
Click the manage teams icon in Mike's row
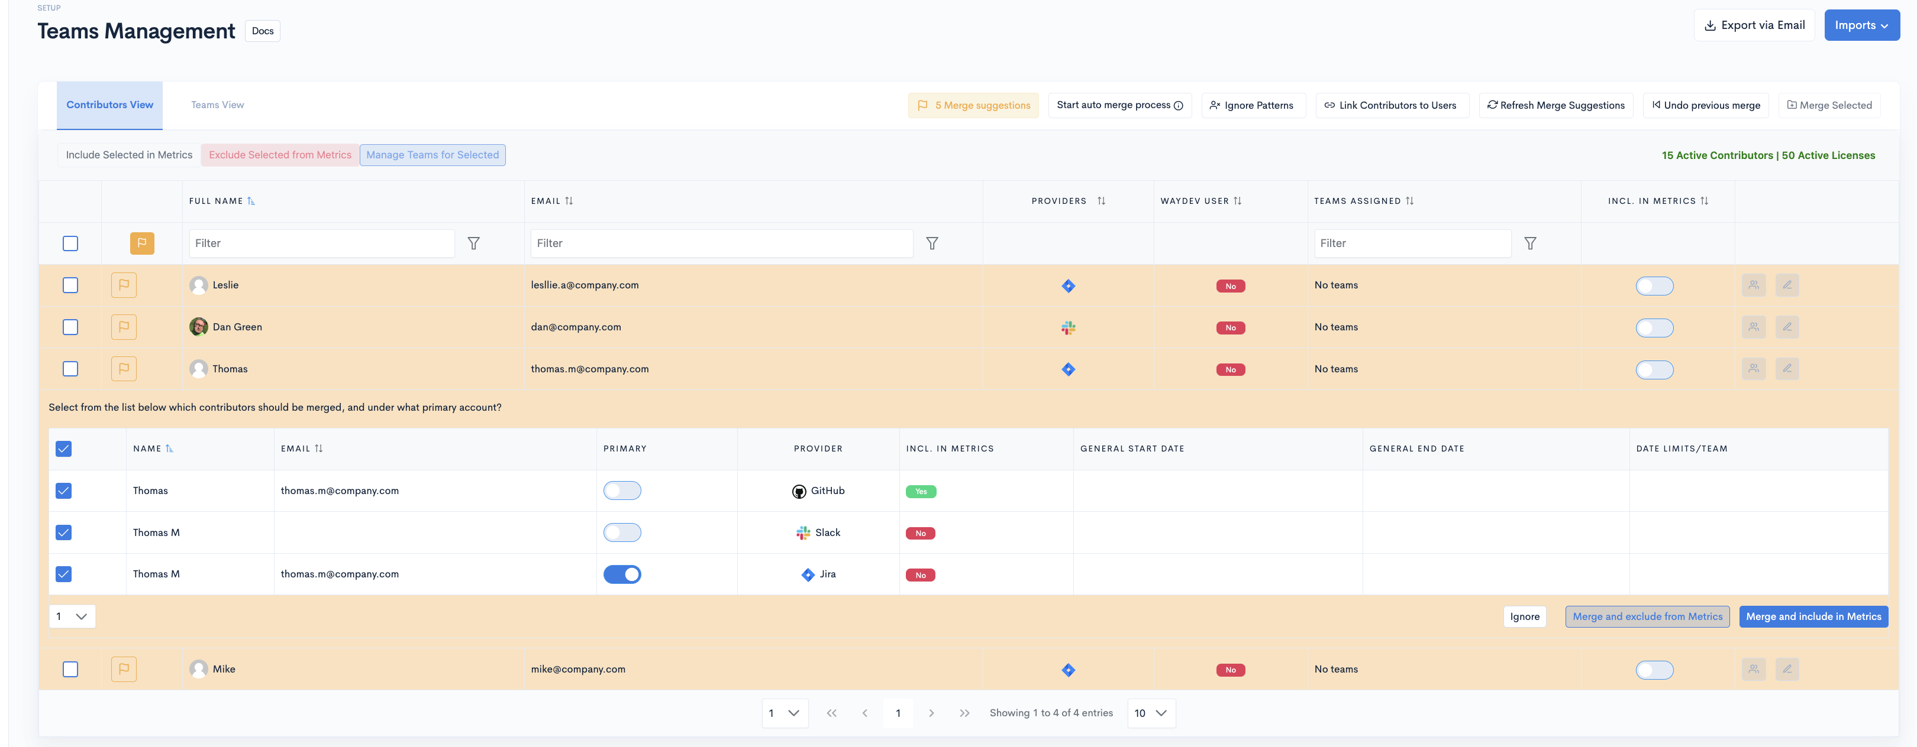point(1753,668)
